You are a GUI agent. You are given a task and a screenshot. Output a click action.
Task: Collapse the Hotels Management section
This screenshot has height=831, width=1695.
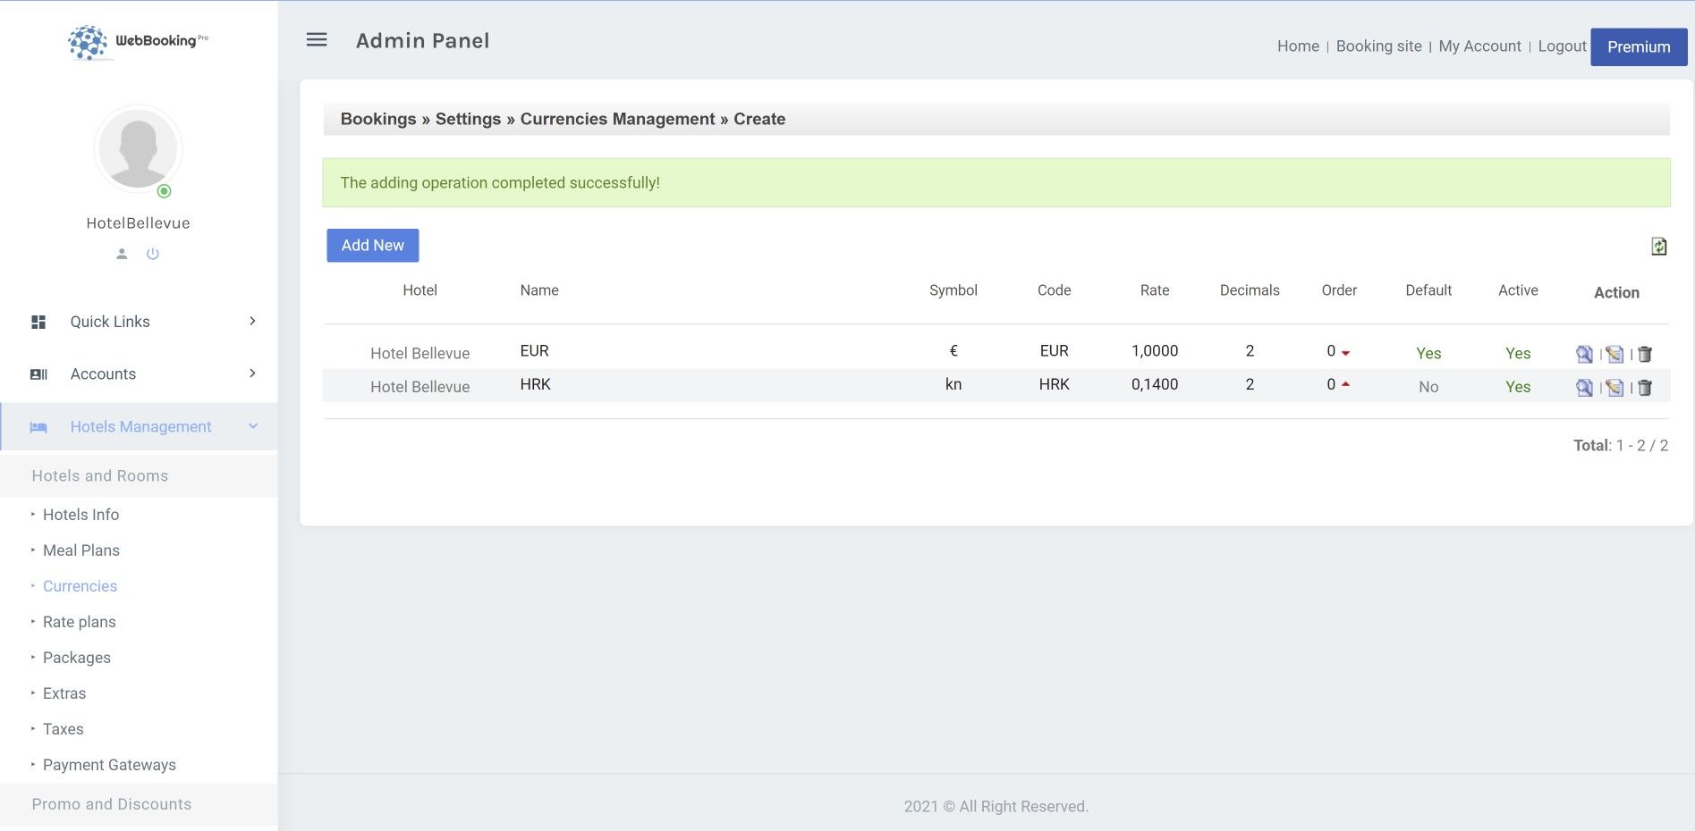(139, 427)
